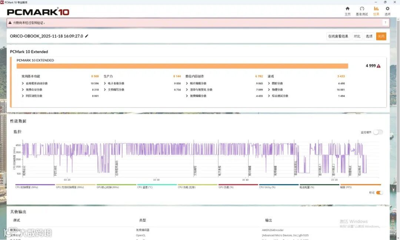
Task: Click the right-side vertical scrollbar
Action: (398, 107)
